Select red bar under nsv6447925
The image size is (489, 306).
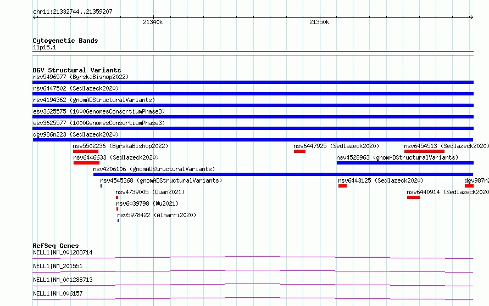299,151
